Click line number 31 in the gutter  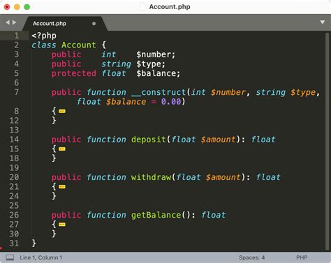click(14, 243)
